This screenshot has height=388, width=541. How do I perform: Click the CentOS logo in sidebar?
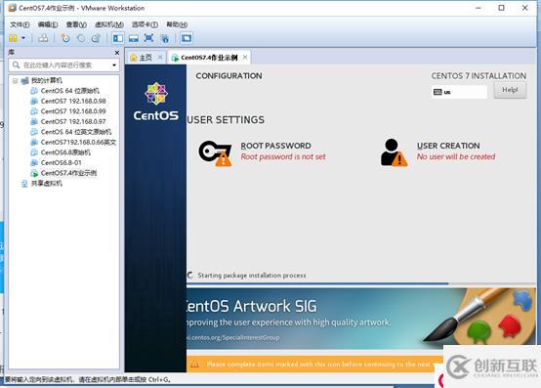point(156,102)
